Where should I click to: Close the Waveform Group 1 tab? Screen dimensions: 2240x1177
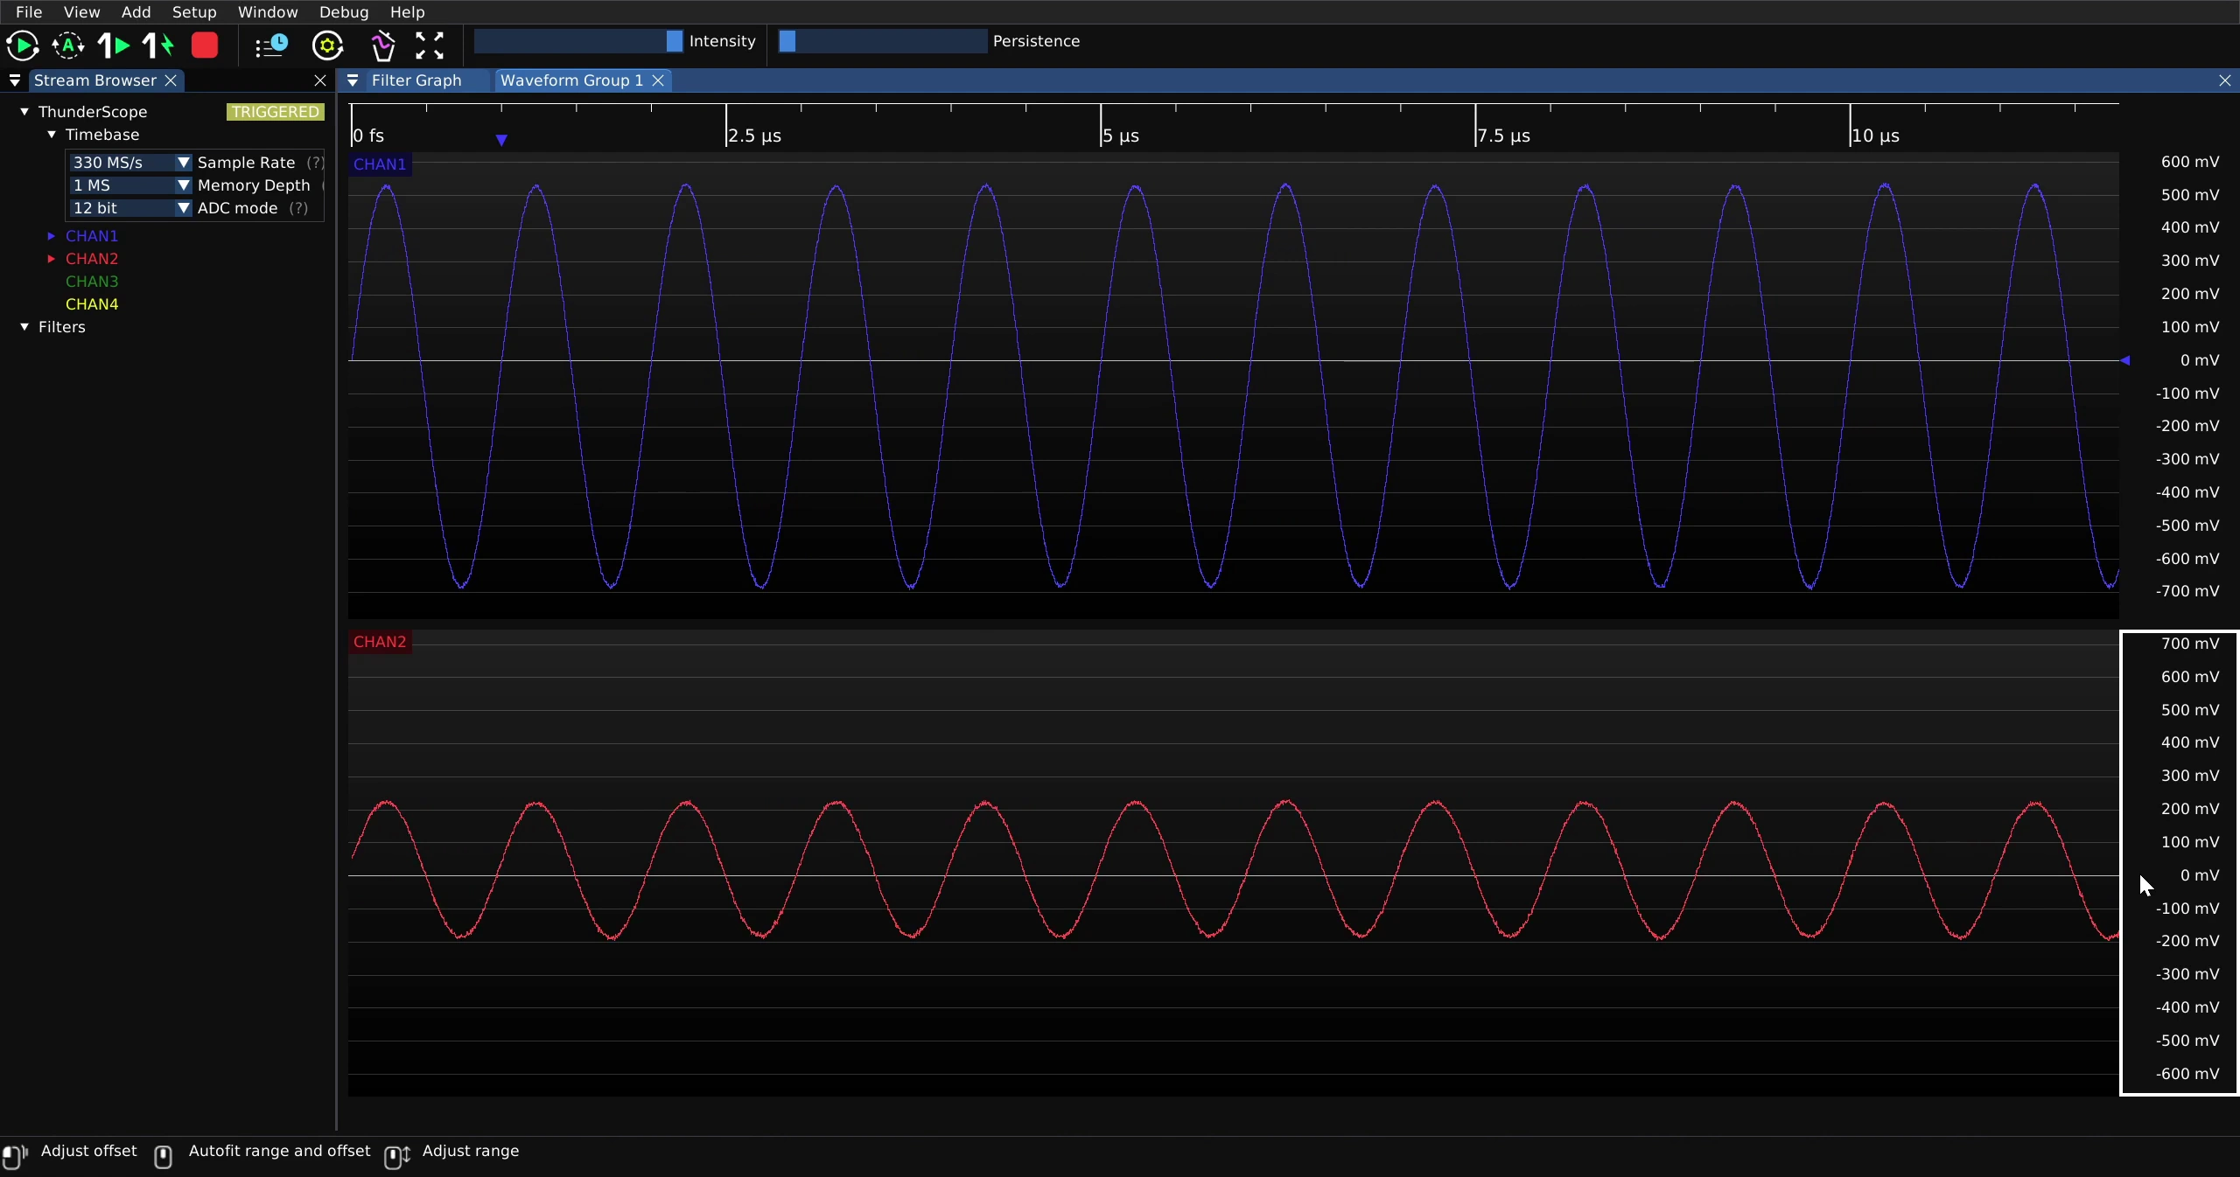[x=658, y=80]
